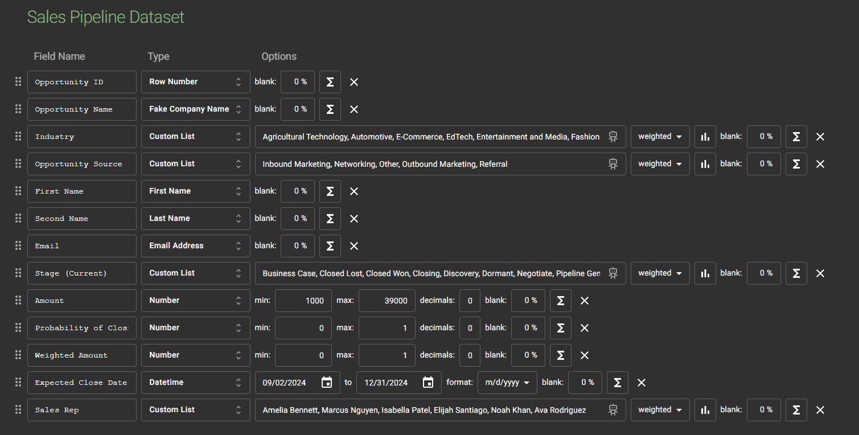Screen dimensions: 859x435
Task: Delete the Opportunity Name field row
Action: click(x=354, y=109)
